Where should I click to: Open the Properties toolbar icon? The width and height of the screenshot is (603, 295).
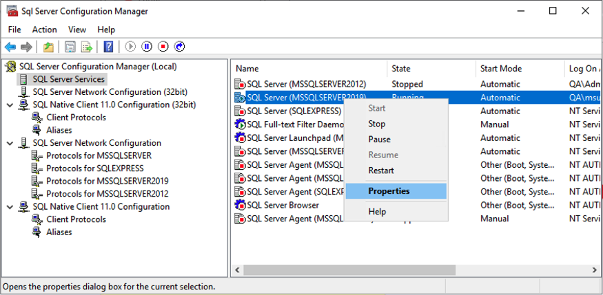[70, 47]
